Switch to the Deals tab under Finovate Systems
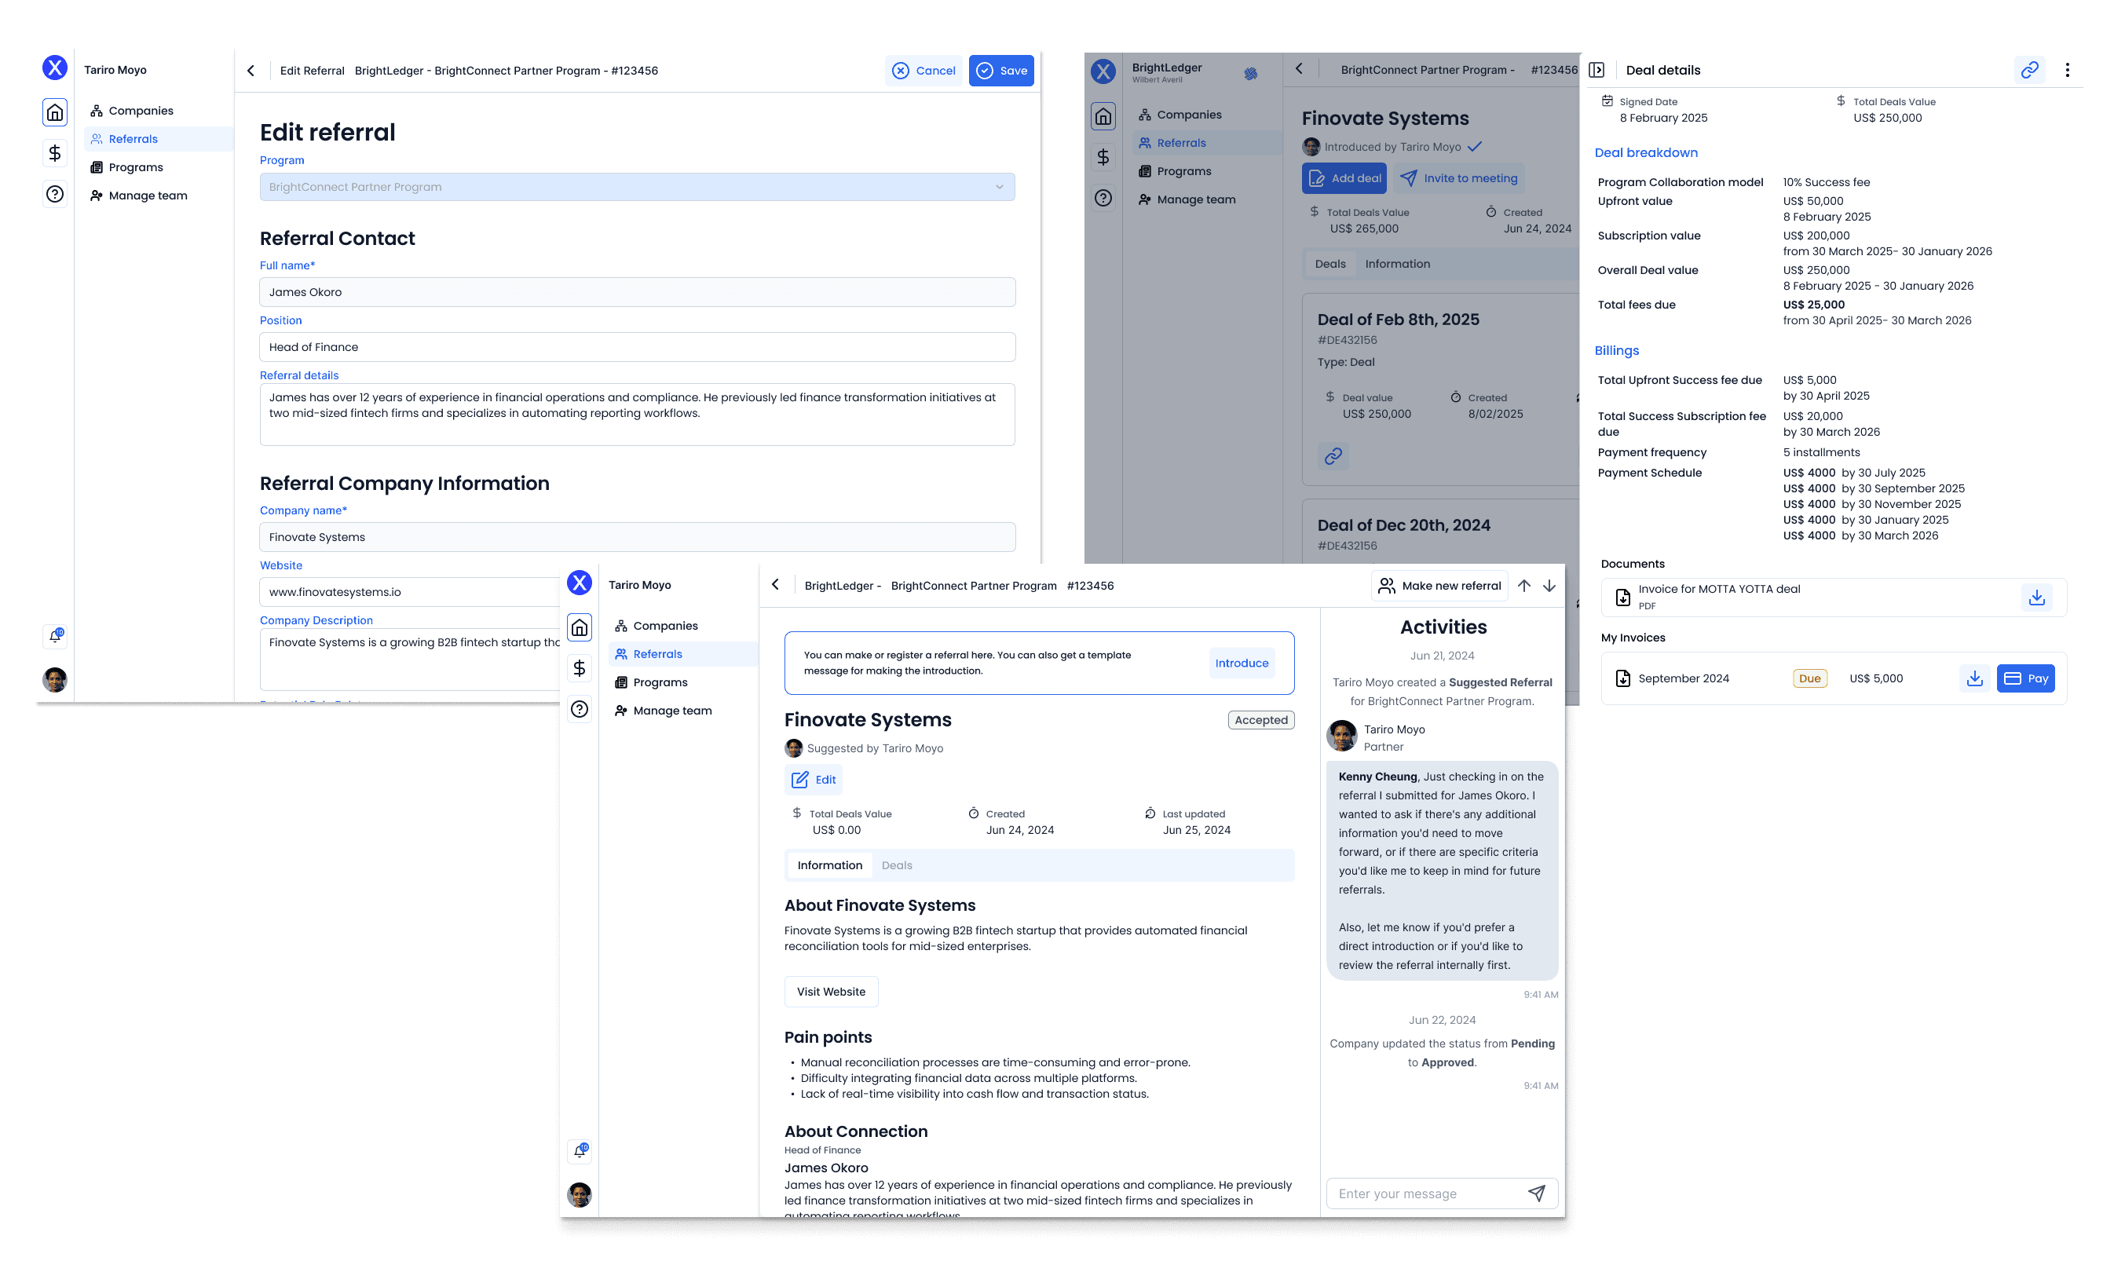The width and height of the screenshot is (2125, 1272). click(897, 864)
